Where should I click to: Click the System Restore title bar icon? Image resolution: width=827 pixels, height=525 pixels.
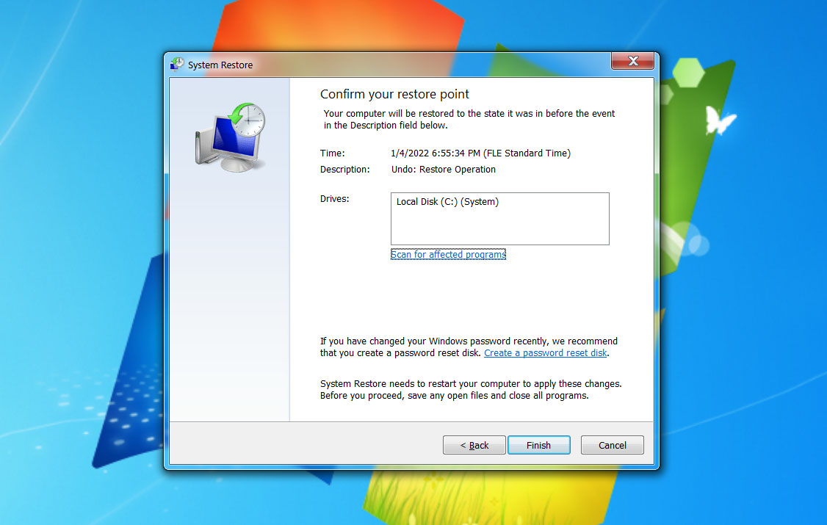click(x=177, y=65)
